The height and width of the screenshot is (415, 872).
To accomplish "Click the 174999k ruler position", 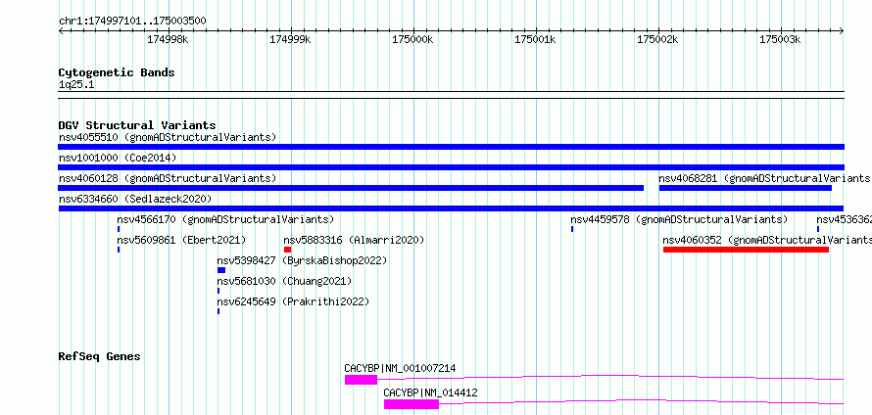I will point(290,39).
